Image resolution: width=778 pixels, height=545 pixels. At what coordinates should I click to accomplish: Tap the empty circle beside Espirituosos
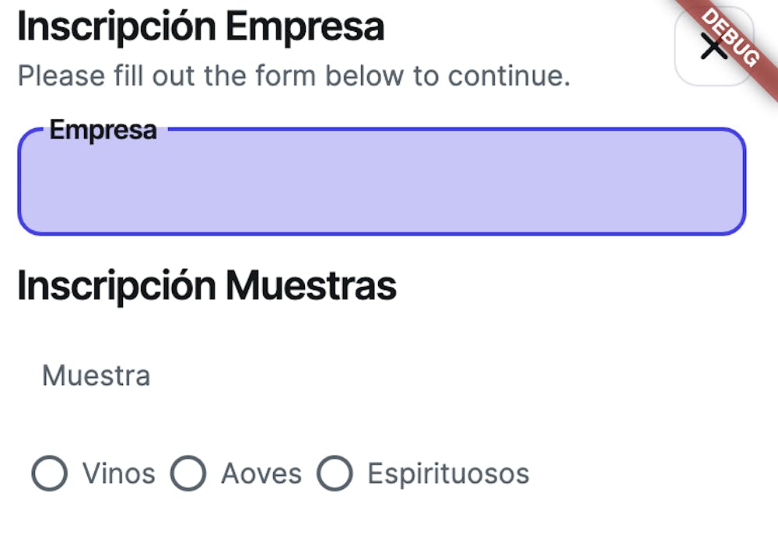coord(335,473)
